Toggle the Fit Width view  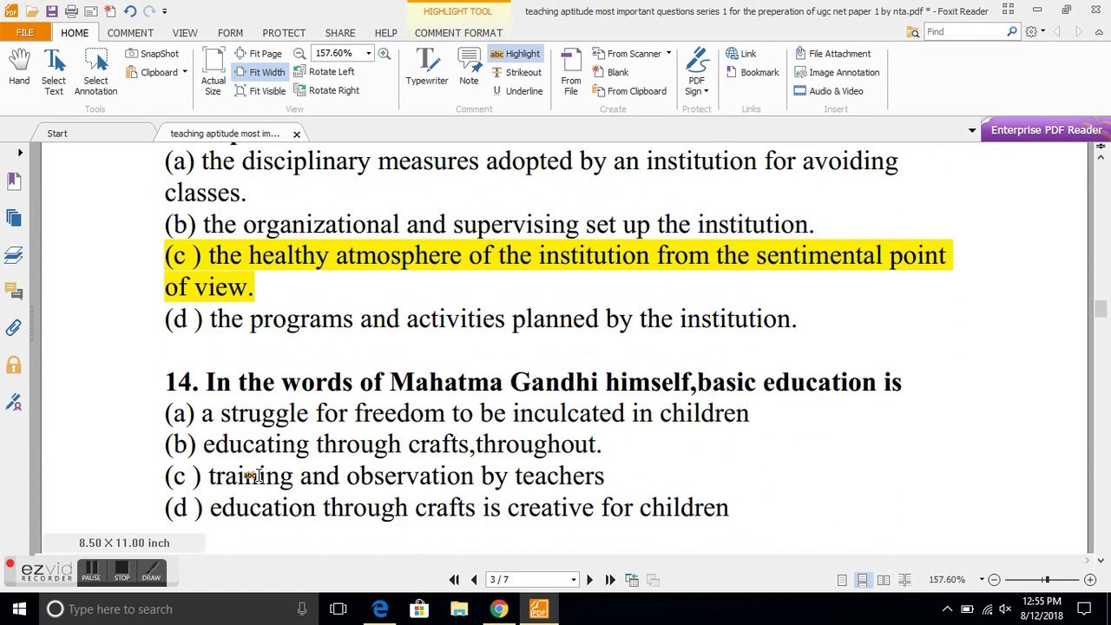259,72
